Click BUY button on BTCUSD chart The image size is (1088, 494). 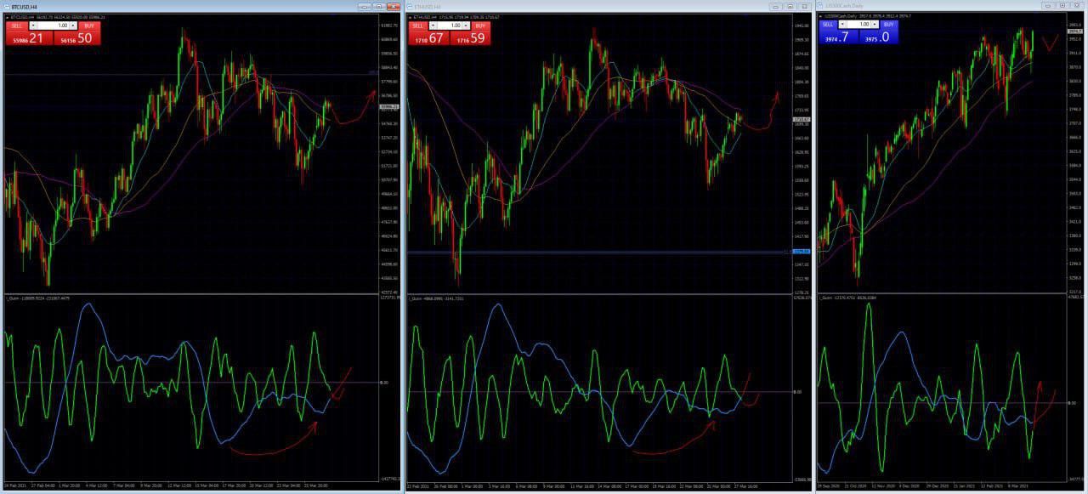point(89,26)
